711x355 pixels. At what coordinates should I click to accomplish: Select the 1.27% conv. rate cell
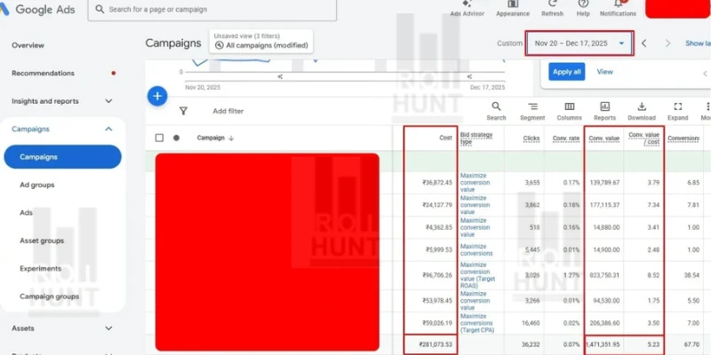(571, 275)
